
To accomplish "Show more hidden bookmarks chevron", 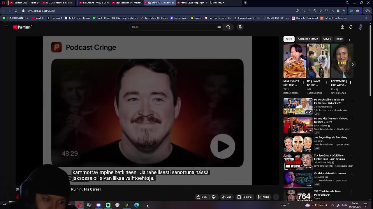I will [x=366, y=18].
